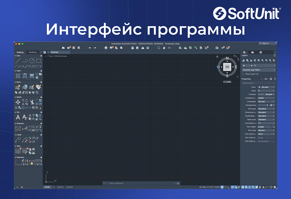Image resolution: width=291 pixels, height=199 pixels.
Task: Toggle All properties filter button
Action: (x=261, y=79)
